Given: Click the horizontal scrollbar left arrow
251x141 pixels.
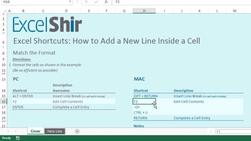Looking at the screenshot, I should pos(217,132).
